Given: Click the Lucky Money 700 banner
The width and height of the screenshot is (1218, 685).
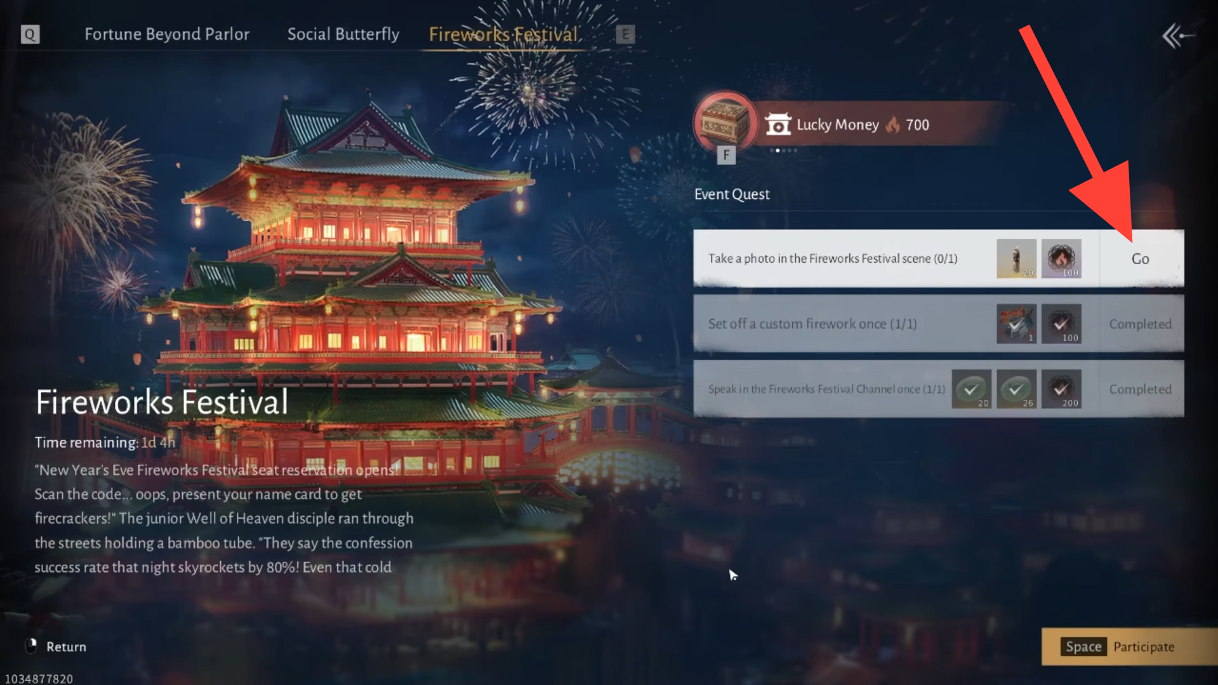Looking at the screenshot, I should pos(879,124).
